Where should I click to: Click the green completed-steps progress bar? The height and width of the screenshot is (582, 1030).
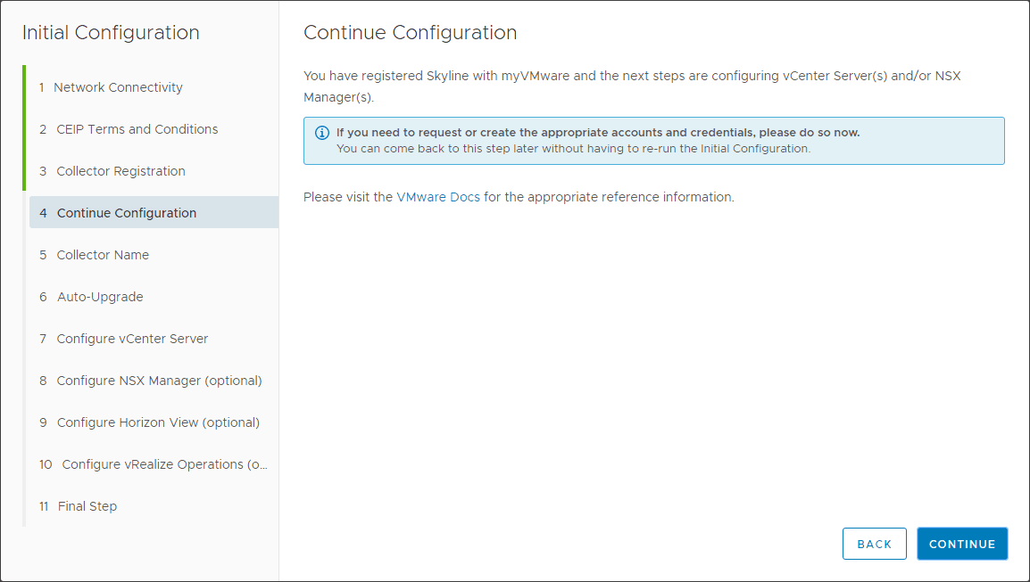pos(24,128)
